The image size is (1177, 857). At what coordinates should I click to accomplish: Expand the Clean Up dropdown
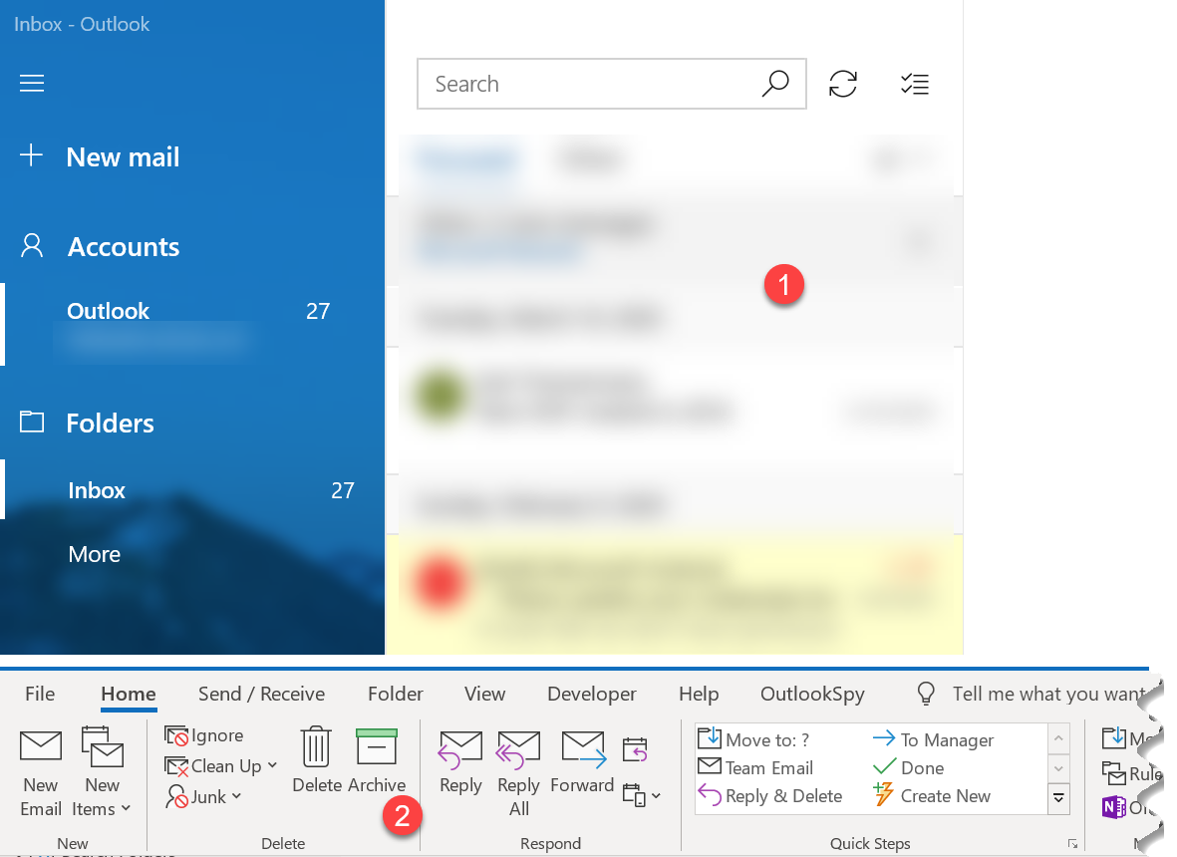click(272, 765)
